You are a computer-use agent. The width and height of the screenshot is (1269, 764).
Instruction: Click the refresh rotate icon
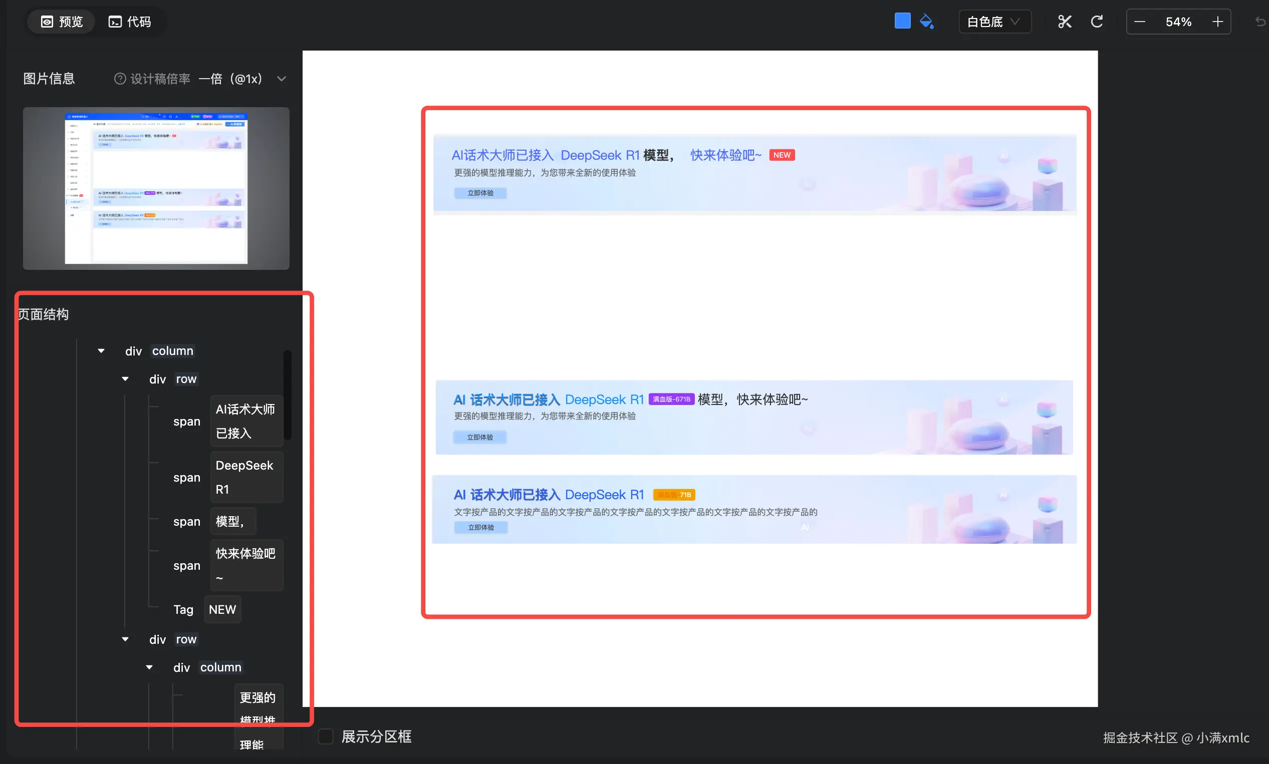(x=1097, y=22)
